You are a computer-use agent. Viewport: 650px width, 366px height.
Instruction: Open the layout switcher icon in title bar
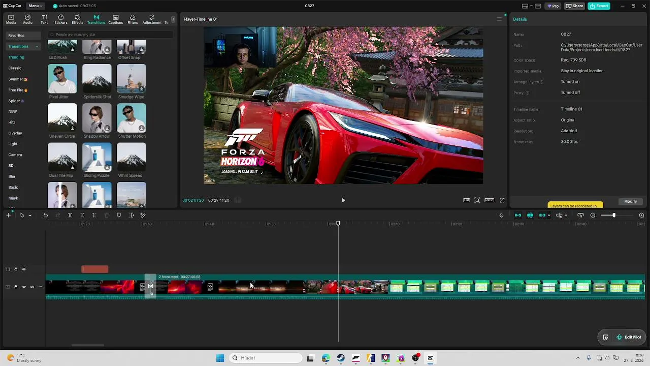[x=525, y=6]
